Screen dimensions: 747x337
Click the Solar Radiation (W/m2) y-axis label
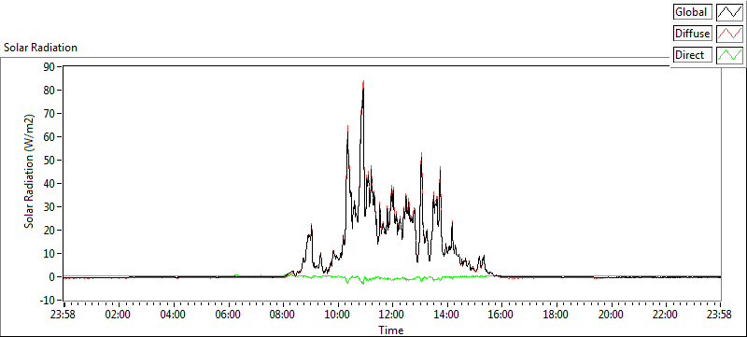30,172
